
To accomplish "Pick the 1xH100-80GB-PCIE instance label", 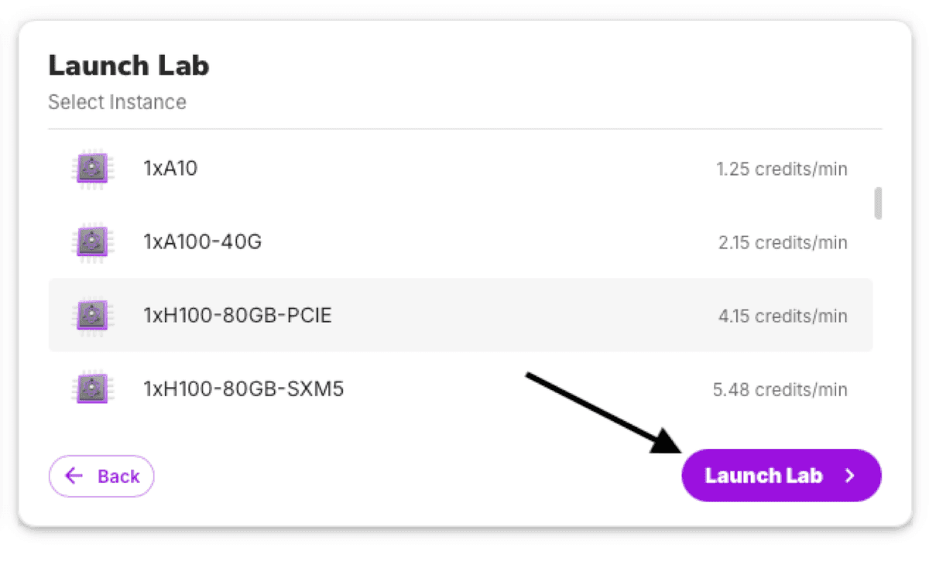I will (x=238, y=315).
